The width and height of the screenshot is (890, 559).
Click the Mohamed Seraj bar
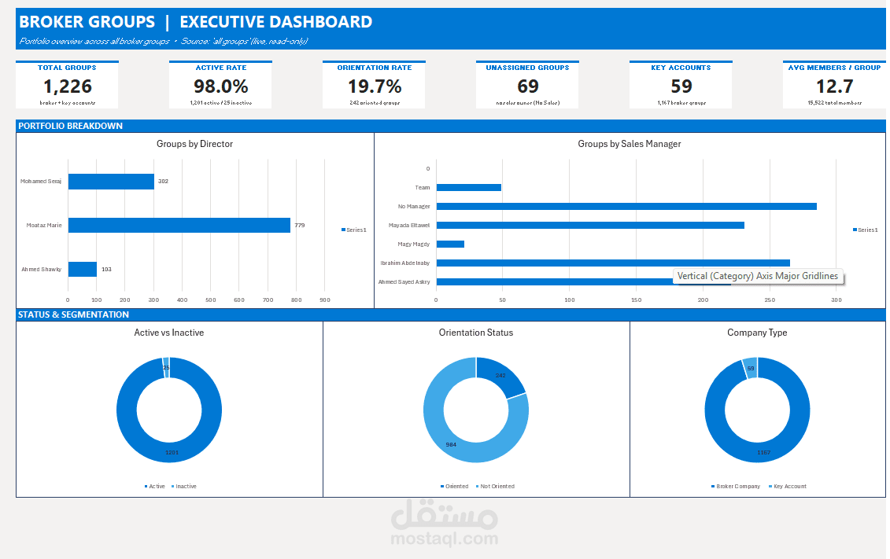point(111,182)
